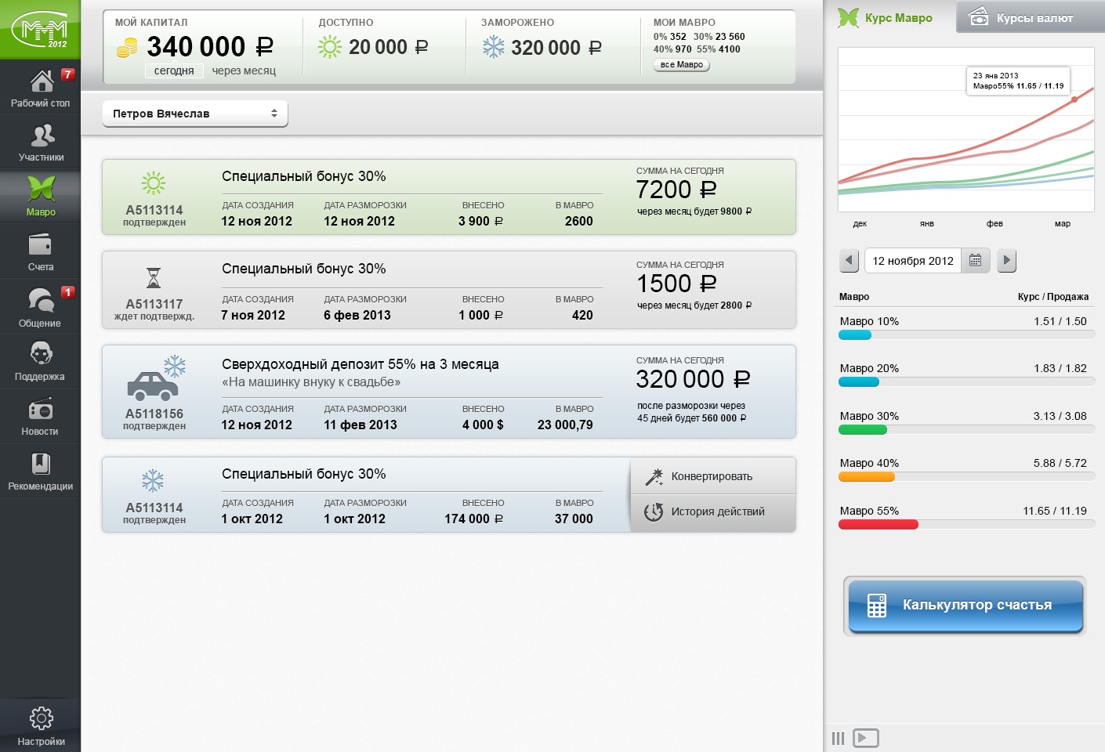Click the 320 000 ₽ sum in deposit card
Screen dimensions: 1105x752
click(x=694, y=379)
